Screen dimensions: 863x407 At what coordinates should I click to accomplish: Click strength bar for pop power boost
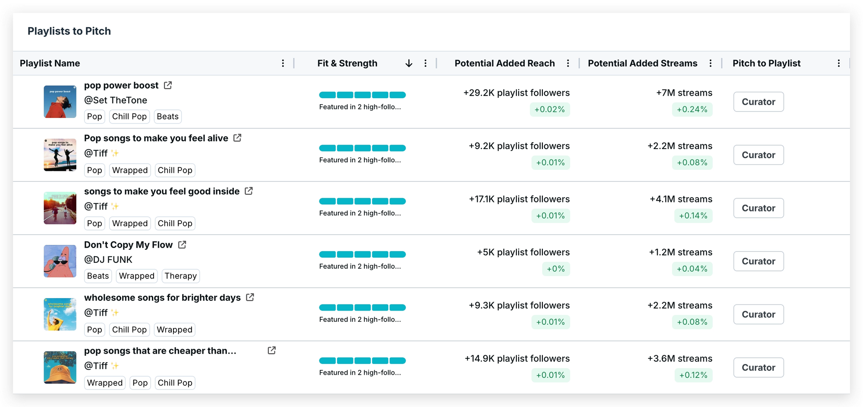pos(362,95)
